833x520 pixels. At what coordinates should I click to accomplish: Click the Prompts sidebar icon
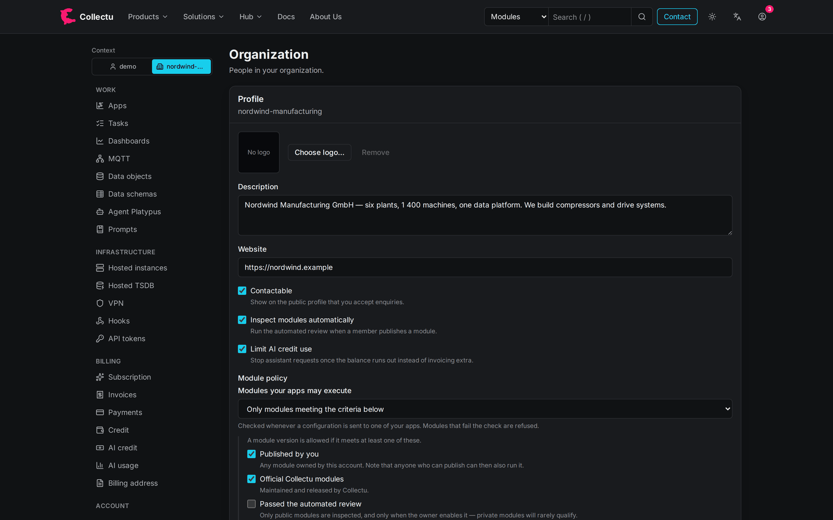pos(100,229)
